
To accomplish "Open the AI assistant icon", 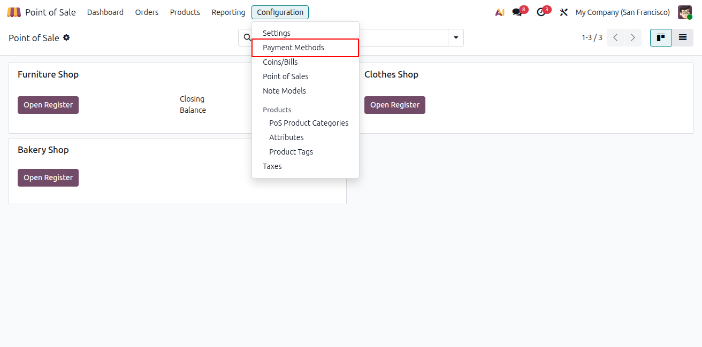I will coord(500,12).
